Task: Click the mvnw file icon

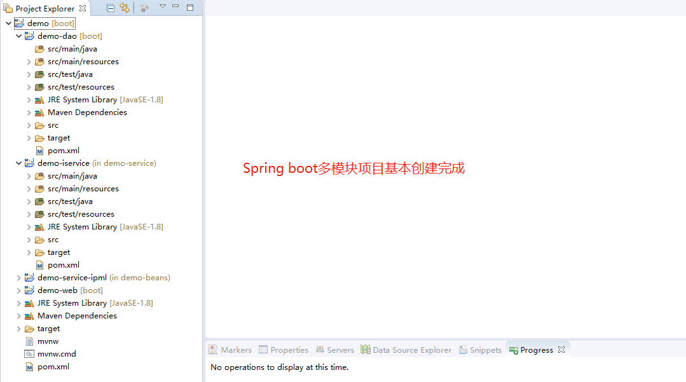Action: (x=29, y=341)
